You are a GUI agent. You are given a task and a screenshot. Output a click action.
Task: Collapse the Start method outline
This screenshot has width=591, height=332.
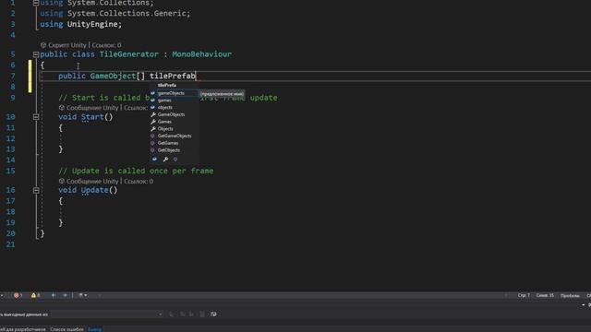click(x=36, y=117)
